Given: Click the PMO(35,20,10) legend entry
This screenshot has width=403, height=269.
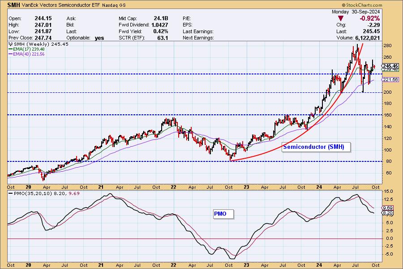Looking at the screenshot, I should 44,193.
